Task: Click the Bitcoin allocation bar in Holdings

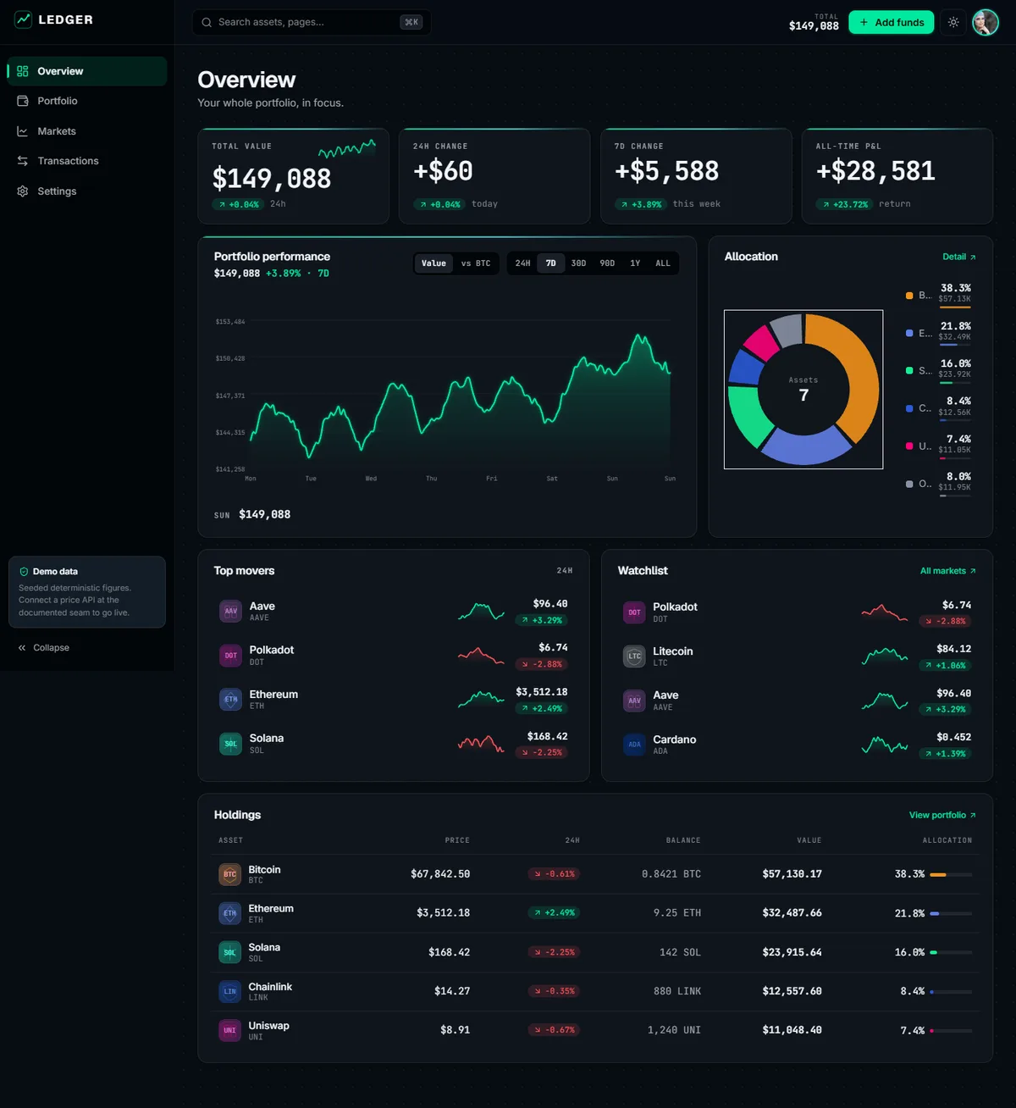Action: [951, 874]
